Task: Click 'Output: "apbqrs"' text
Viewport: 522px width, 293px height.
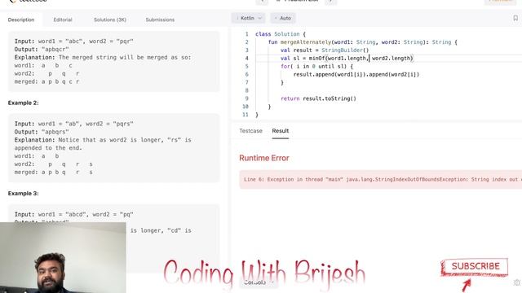Action: (42, 132)
